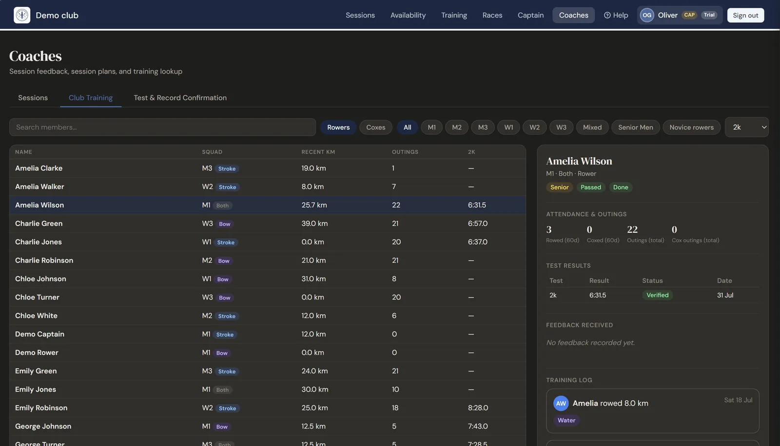
Task: Click the Verified status badge
Action: [657, 295]
